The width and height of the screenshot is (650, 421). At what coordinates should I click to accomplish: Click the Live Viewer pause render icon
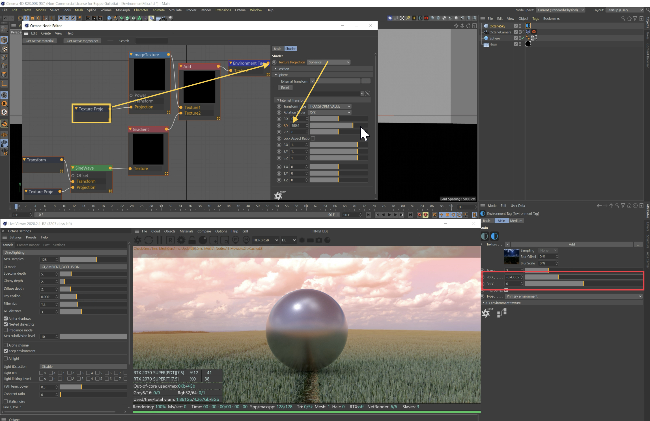click(160, 240)
